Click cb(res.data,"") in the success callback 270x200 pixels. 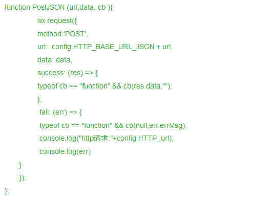(x=147, y=86)
